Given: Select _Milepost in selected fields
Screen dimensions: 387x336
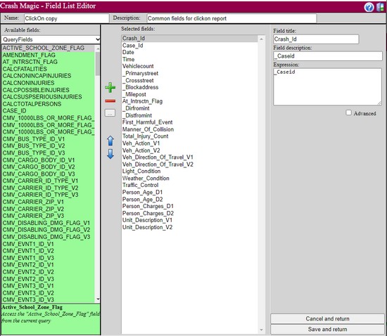Looking at the screenshot, I should click(189, 94).
